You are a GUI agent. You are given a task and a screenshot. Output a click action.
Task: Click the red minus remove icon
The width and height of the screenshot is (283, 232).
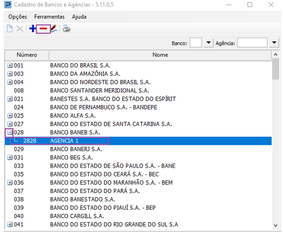[43, 29]
